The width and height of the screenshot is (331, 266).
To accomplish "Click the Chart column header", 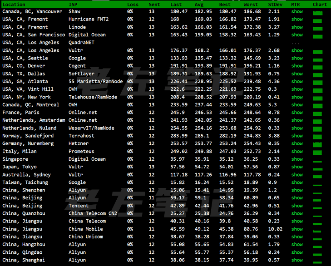I will click(320, 5).
